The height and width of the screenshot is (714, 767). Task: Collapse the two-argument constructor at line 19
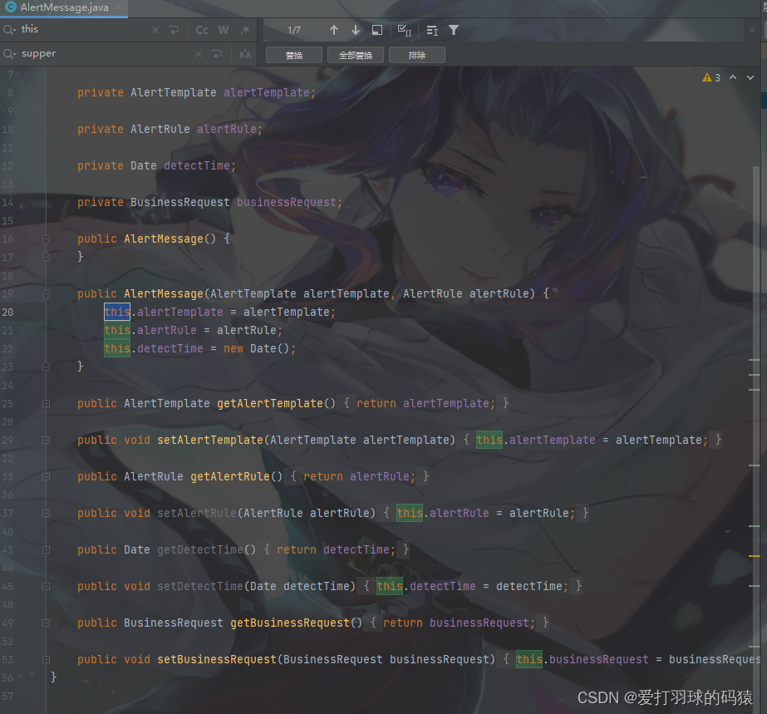[x=46, y=293]
